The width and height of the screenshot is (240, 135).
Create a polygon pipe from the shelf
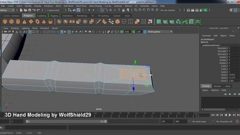click(50, 22)
